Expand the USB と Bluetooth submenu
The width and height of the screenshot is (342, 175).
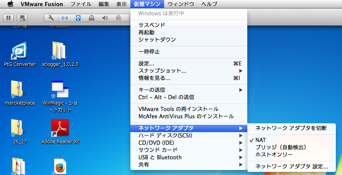189,157
